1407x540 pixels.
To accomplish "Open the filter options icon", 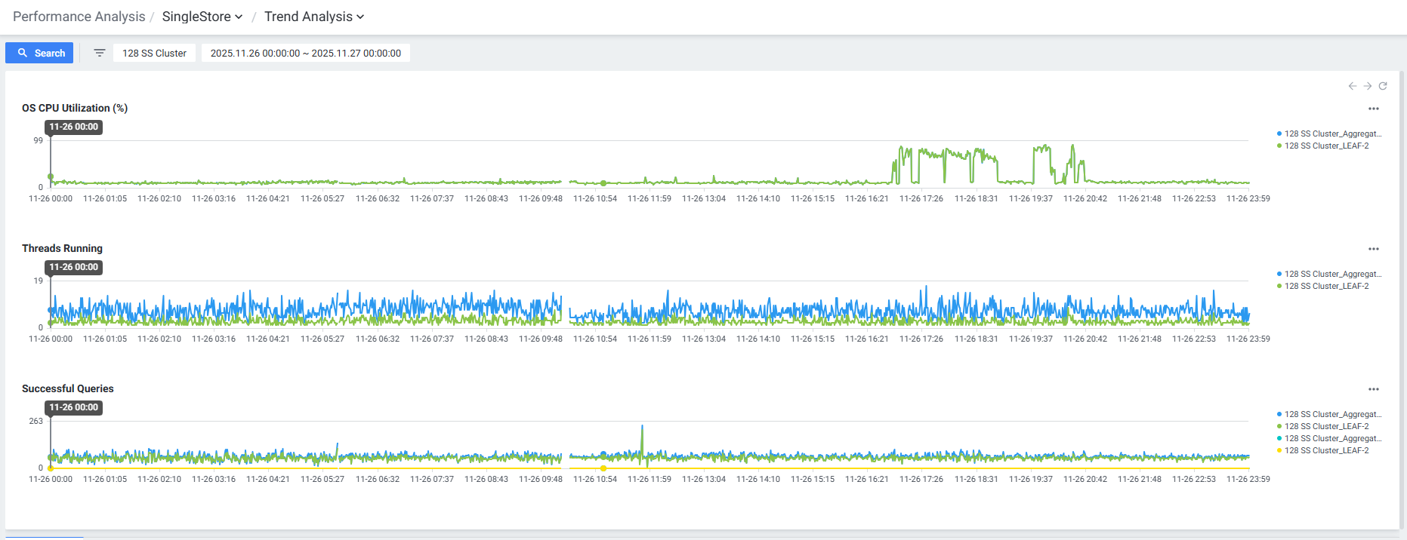I will (x=99, y=53).
